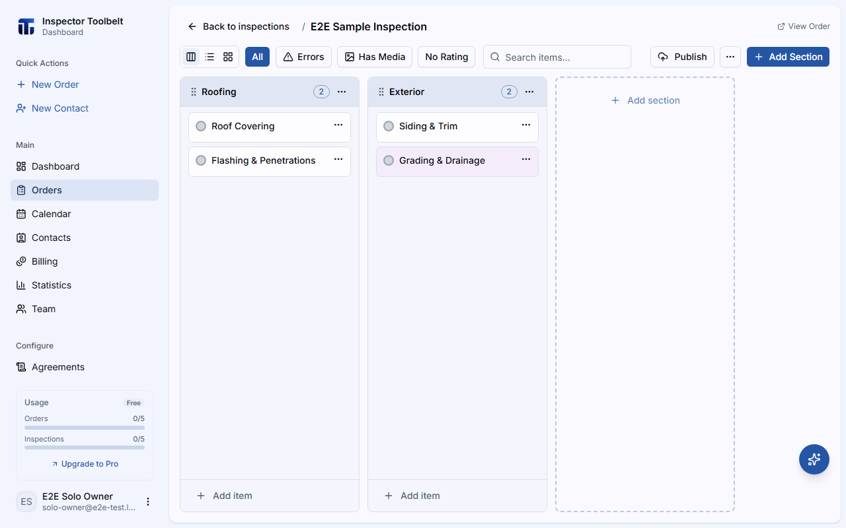
Task: Add item to the Roofing section
Action: tap(270, 496)
